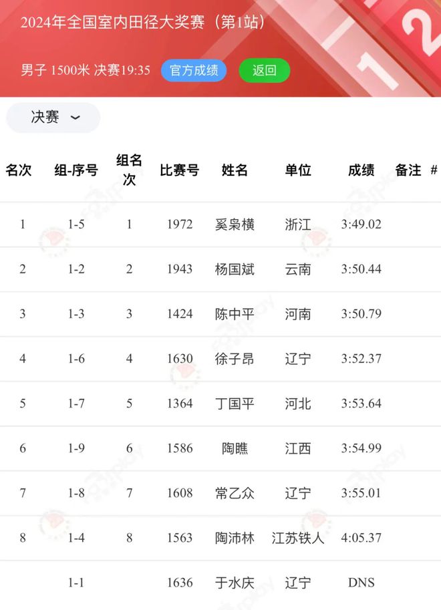Click lane entry 1-8
This screenshot has height=610, width=441.
tap(76, 493)
